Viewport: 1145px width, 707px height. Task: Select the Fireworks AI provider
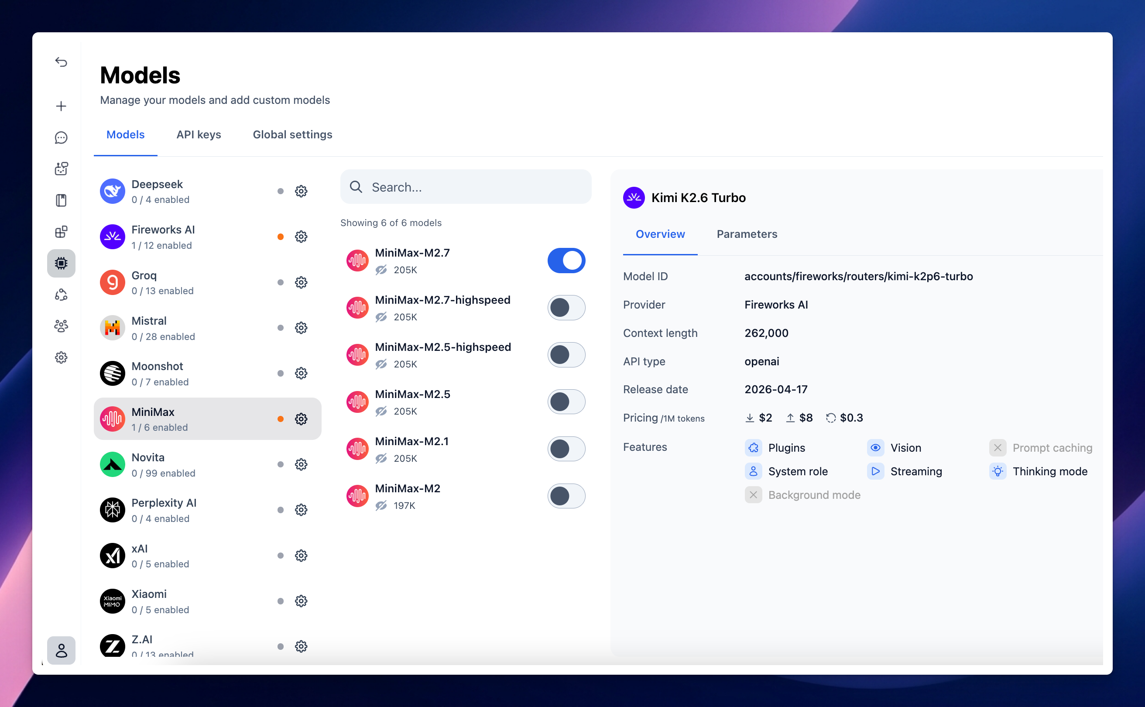pos(208,237)
